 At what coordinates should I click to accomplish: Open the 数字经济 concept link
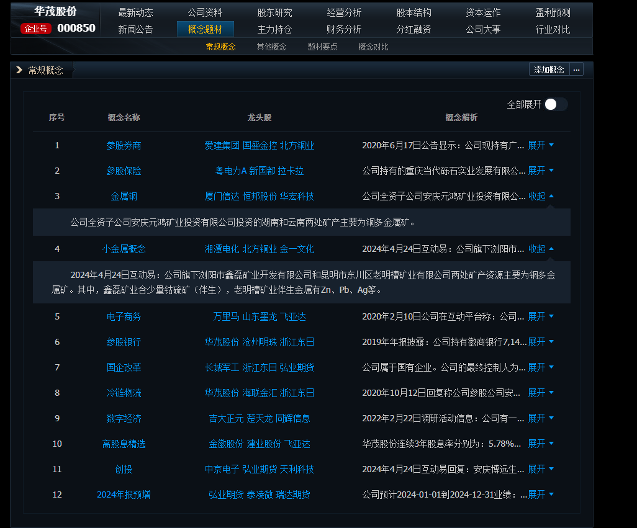coord(124,418)
